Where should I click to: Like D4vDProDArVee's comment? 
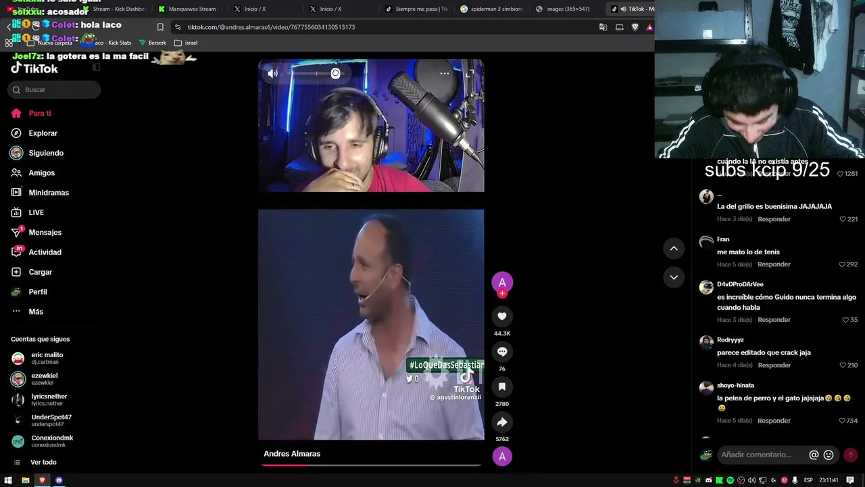tap(845, 320)
